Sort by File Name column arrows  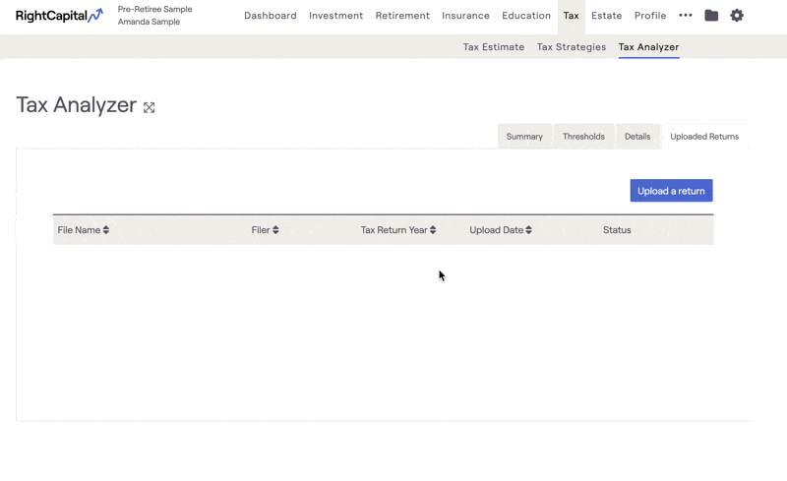(x=106, y=230)
